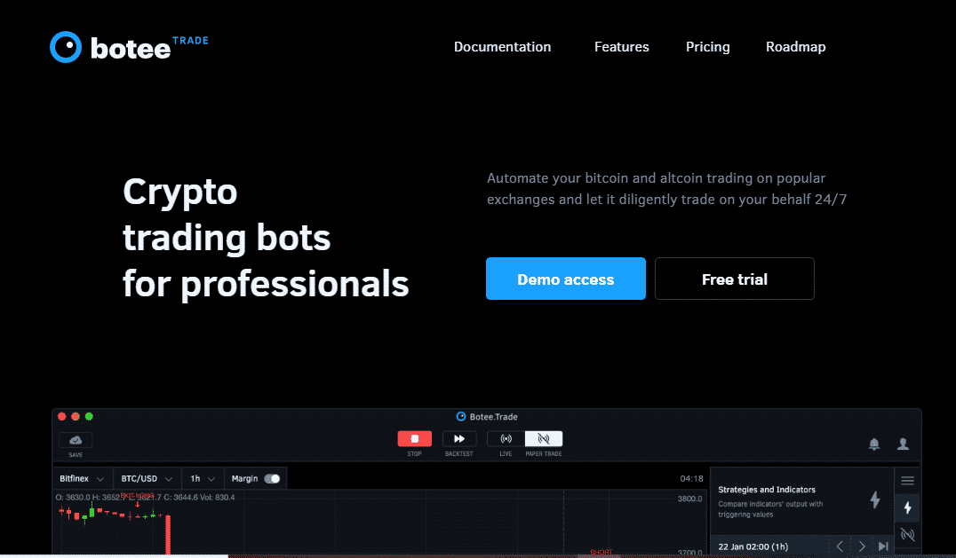The height and width of the screenshot is (558, 956).
Task: Open the user profile icon
Action: coord(903,444)
